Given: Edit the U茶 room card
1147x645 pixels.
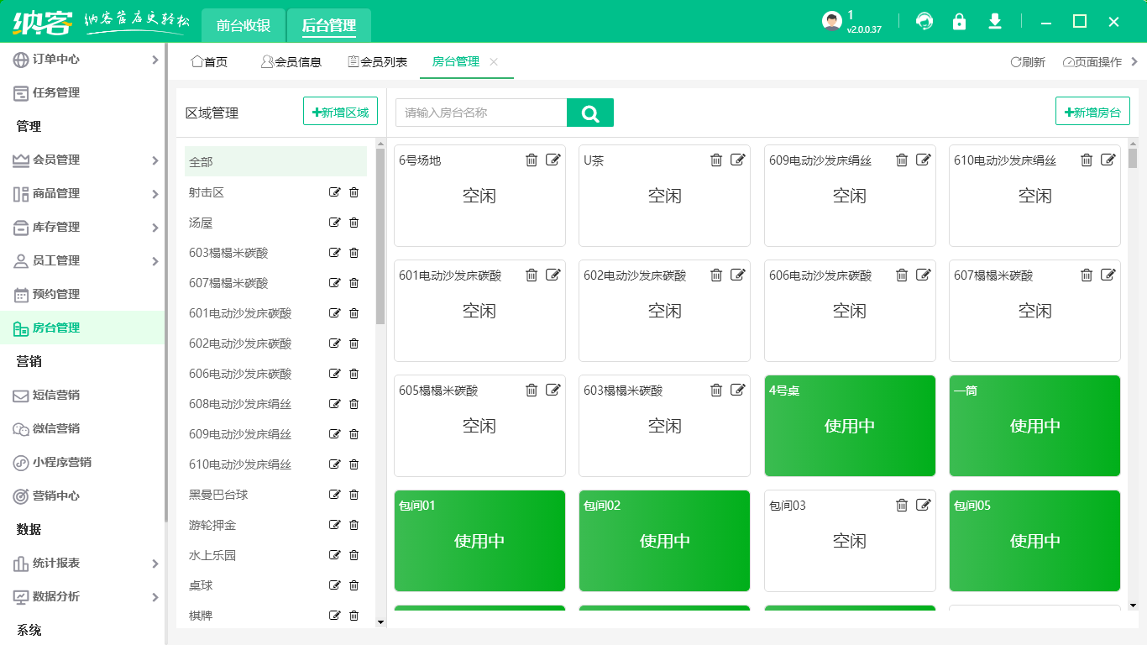Looking at the screenshot, I should click(x=738, y=160).
